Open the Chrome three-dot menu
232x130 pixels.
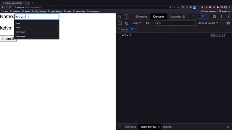point(229,7)
